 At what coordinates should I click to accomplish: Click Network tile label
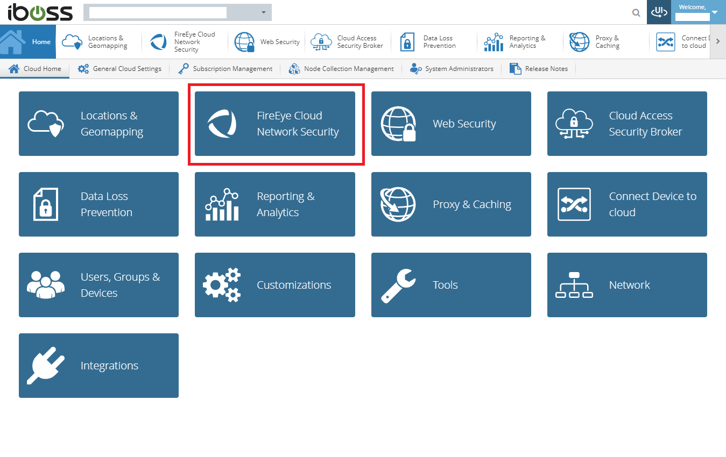(630, 285)
